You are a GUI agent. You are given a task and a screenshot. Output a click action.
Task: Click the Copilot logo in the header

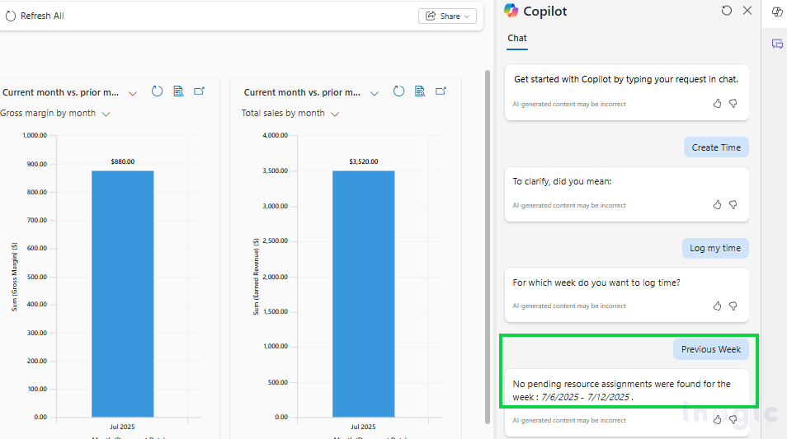(x=511, y=11)
